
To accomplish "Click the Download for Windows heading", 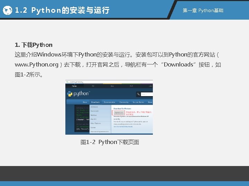I will 122,108.
